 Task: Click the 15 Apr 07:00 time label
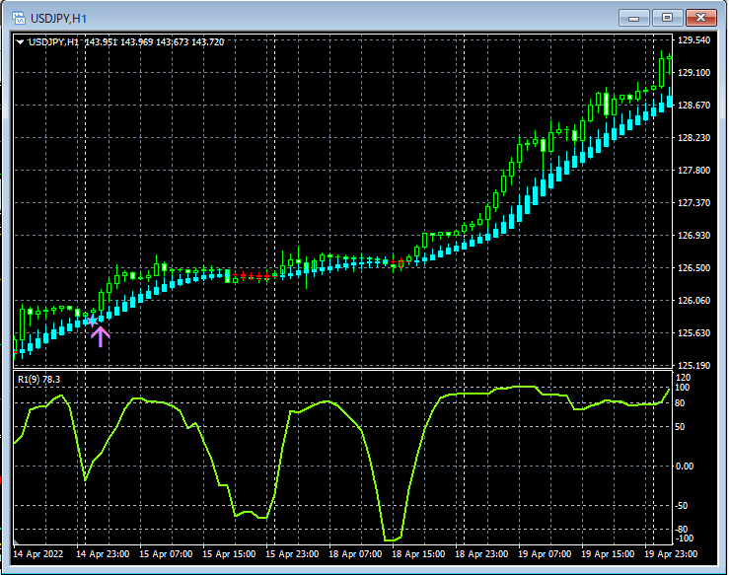pos(166,554)
